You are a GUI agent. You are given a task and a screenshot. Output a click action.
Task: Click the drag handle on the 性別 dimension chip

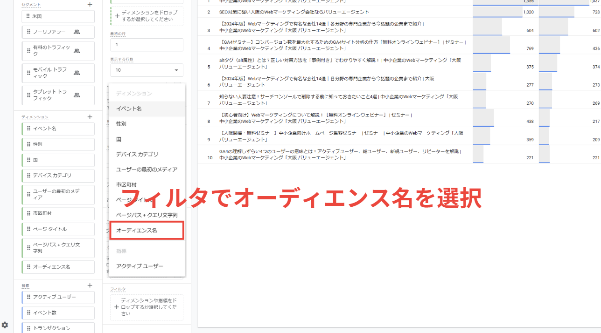click(x=28, y=144)
